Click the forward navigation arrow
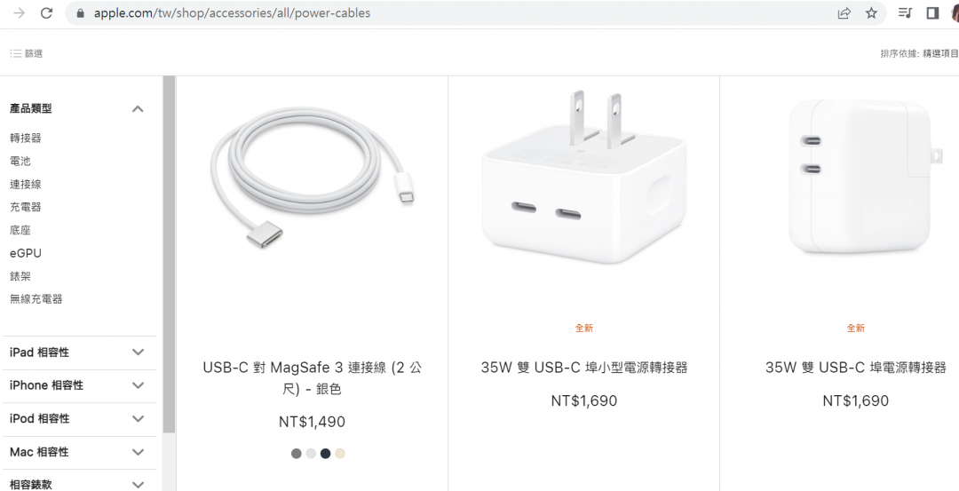This screenshot has width=959, height=491. [x=19, y=12]
